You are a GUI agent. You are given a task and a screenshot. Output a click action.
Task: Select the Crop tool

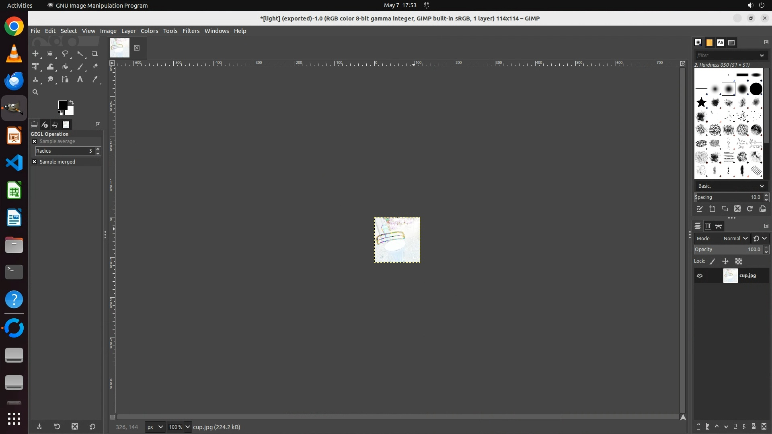pyautogui.click(x=95, y=53)
